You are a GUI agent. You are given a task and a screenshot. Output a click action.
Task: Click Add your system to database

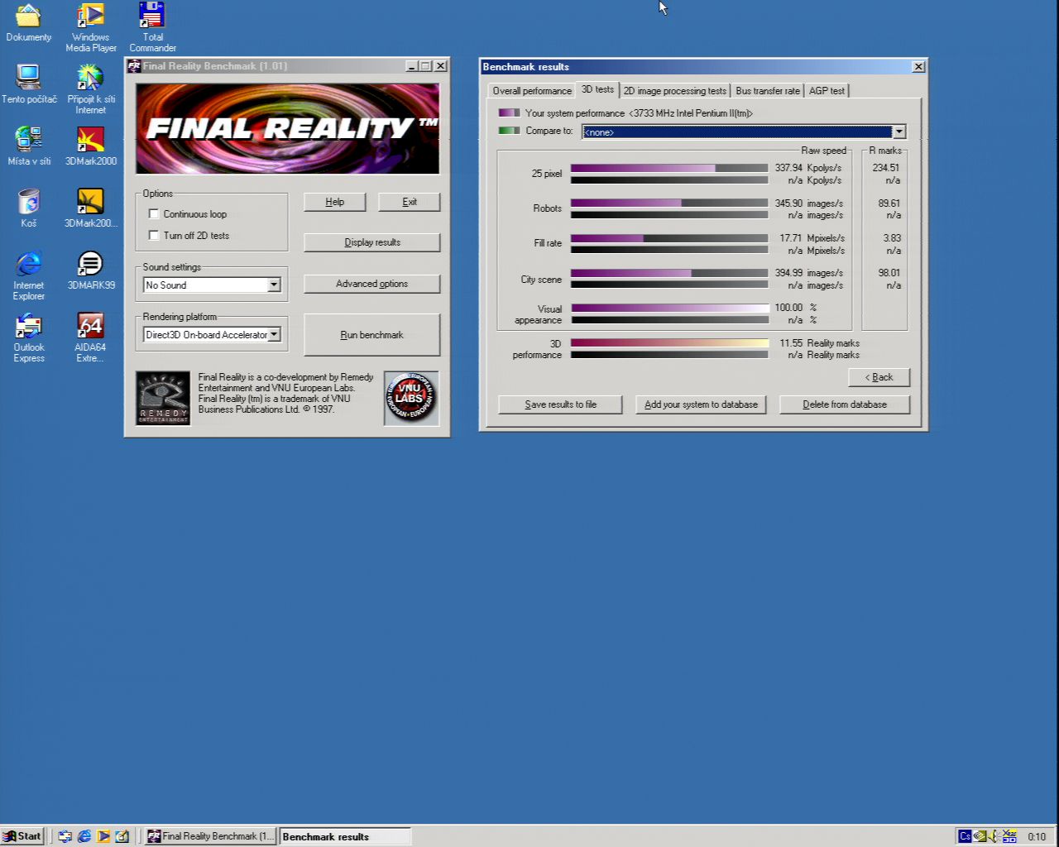[x=701, y=404]
